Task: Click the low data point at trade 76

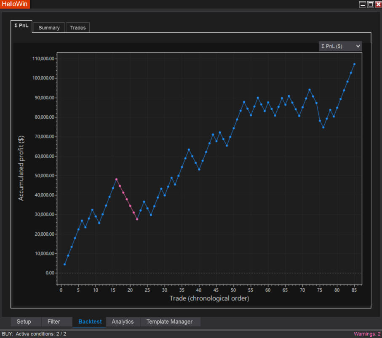Action: coord(323,127)
